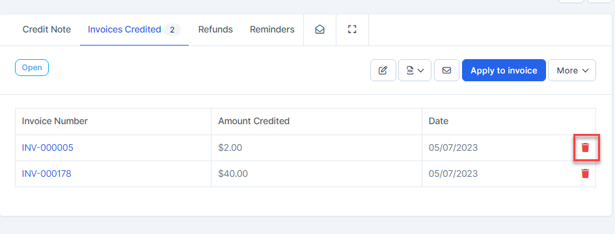Click the Amount Credited column header

coord(254,122)
